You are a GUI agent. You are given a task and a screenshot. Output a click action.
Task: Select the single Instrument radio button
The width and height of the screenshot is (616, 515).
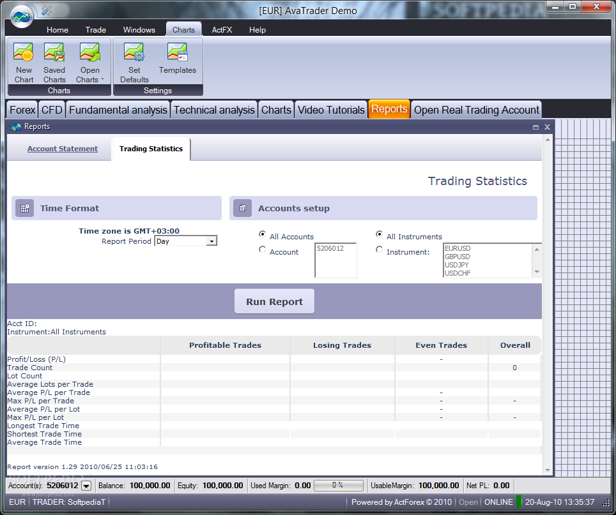point(379,250)
